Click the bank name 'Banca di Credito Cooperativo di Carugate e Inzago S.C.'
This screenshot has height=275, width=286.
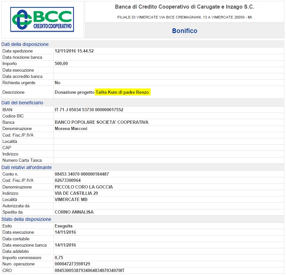185,7
